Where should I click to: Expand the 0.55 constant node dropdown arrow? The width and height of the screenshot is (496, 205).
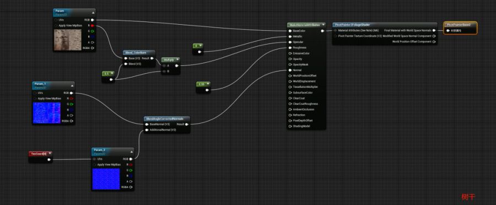pyautogui.click(x=208, y=84)
